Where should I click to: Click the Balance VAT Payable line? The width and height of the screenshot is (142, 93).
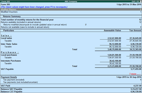click(71, 89)
